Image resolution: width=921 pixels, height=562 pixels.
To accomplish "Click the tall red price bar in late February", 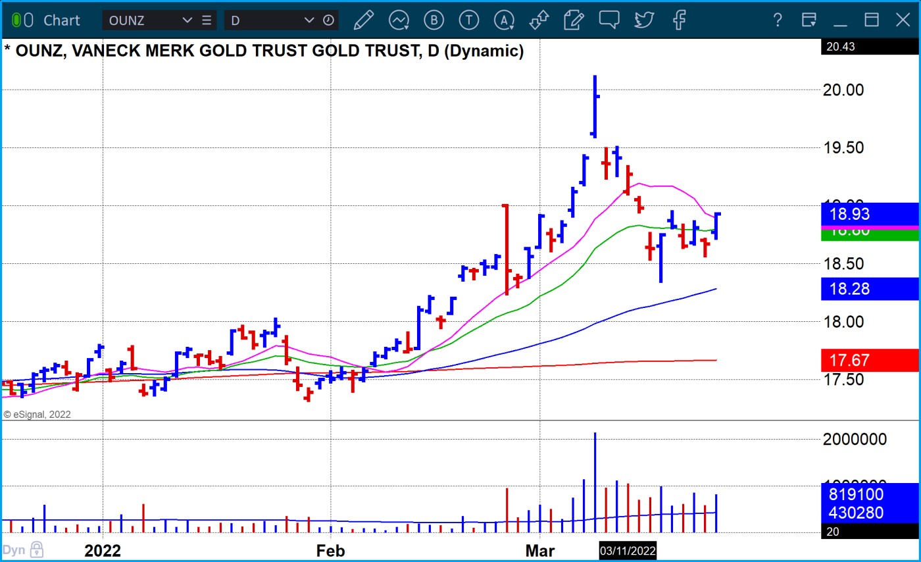I will (x=506, y=249).
